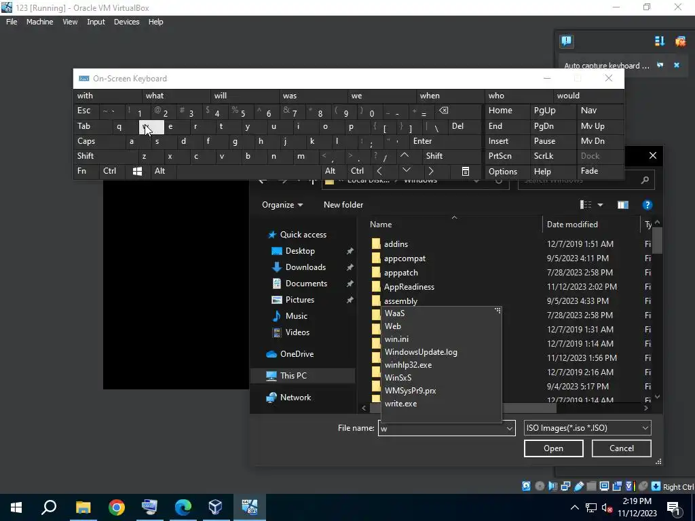Click the USB devices status icon
Viewport: 695px width, 521px height.
pyautogui.click(x=578, y=486)
